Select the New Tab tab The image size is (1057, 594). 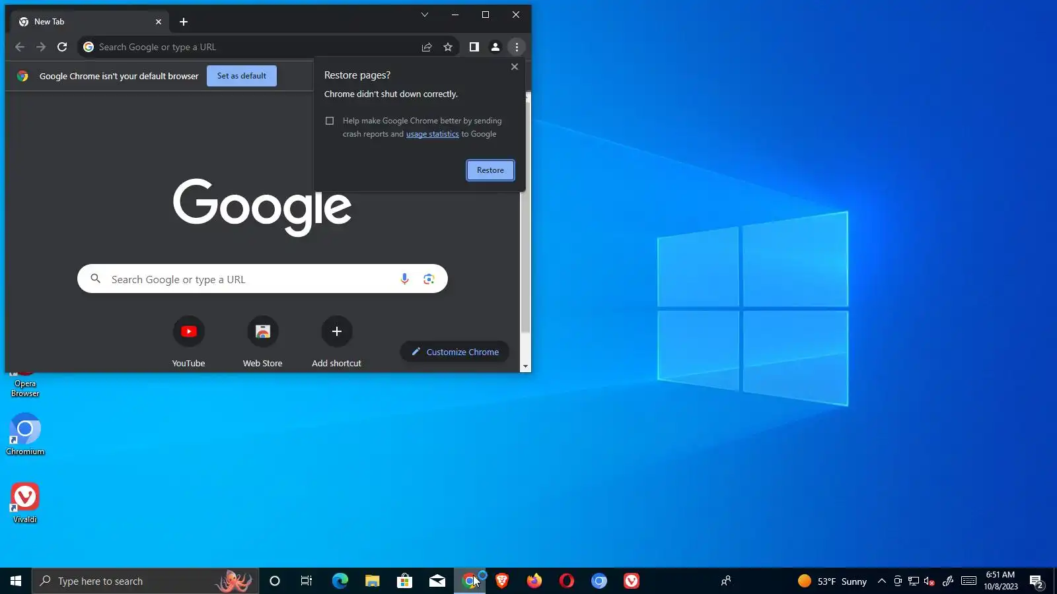[91, 22]
